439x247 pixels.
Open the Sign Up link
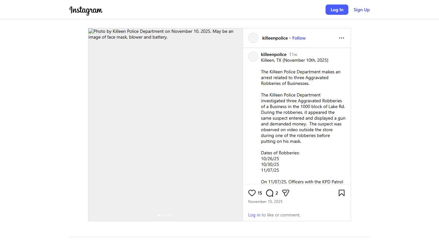[x=362, y=10]
